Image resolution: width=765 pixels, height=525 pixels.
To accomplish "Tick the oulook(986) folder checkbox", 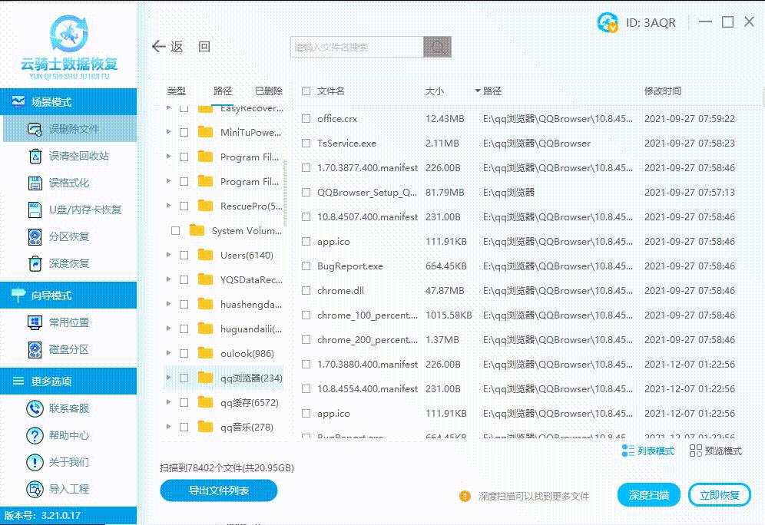I will (x=184, y=353).
